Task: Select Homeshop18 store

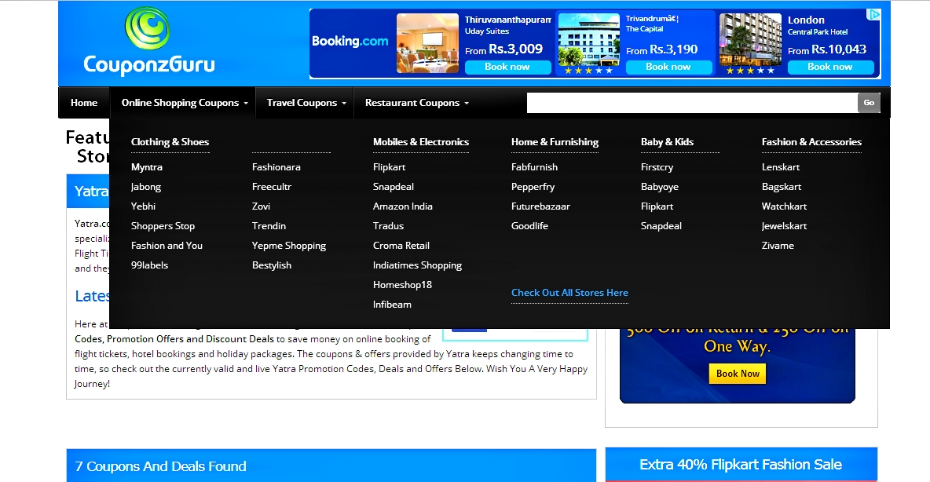Action: (402, 285)
